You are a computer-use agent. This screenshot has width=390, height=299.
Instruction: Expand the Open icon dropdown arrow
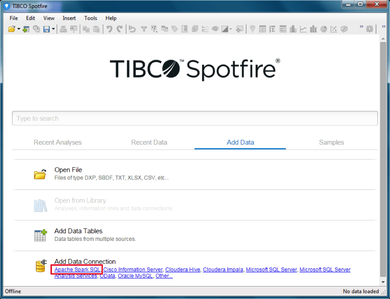[x=19, y=29]
